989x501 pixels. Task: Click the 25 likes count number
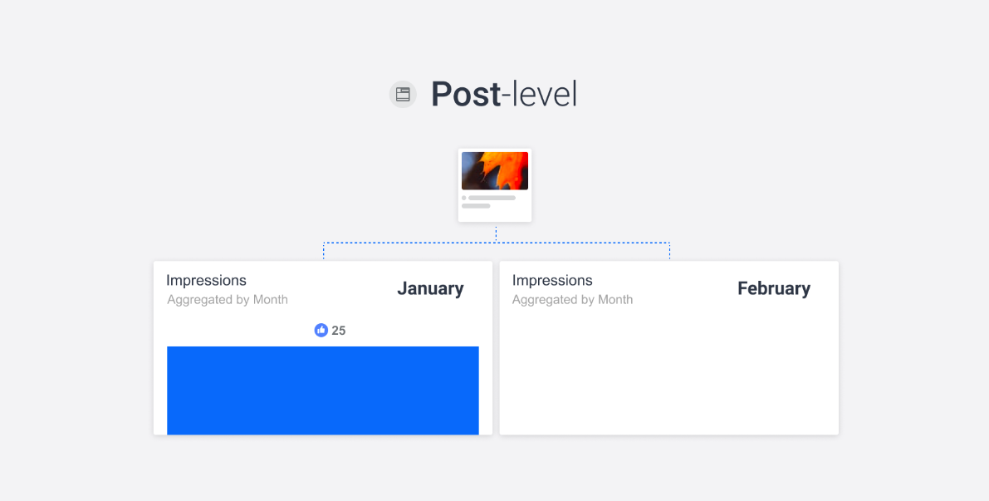[339, 331]
